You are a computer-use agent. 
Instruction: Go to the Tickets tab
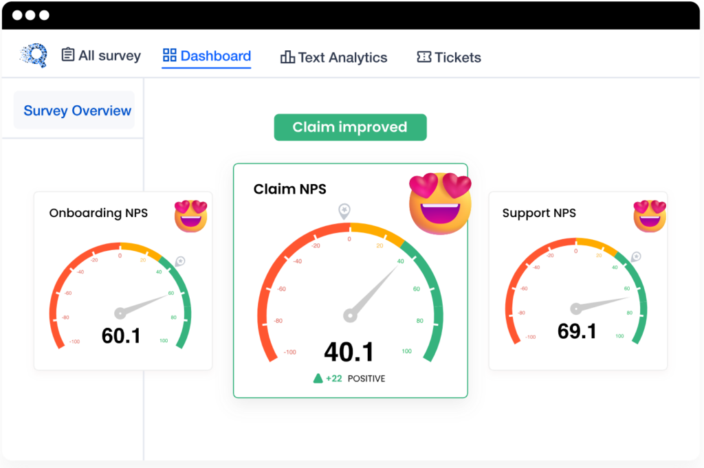pyautogui.click(x=457, y=58)
